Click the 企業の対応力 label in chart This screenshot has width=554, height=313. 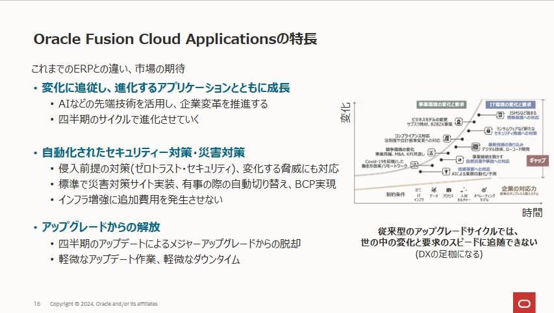[x=519, y=189]
